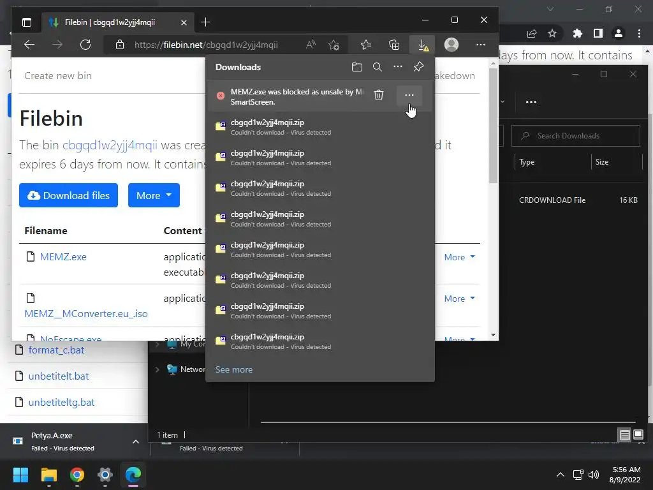Expand Petya.A.exe download options chevron
This screenshot has width=653, height=490.
(136, 442)
